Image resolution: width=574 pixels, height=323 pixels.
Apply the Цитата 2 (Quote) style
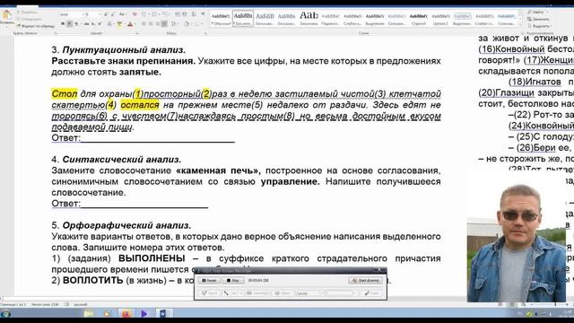click(440, 18)
